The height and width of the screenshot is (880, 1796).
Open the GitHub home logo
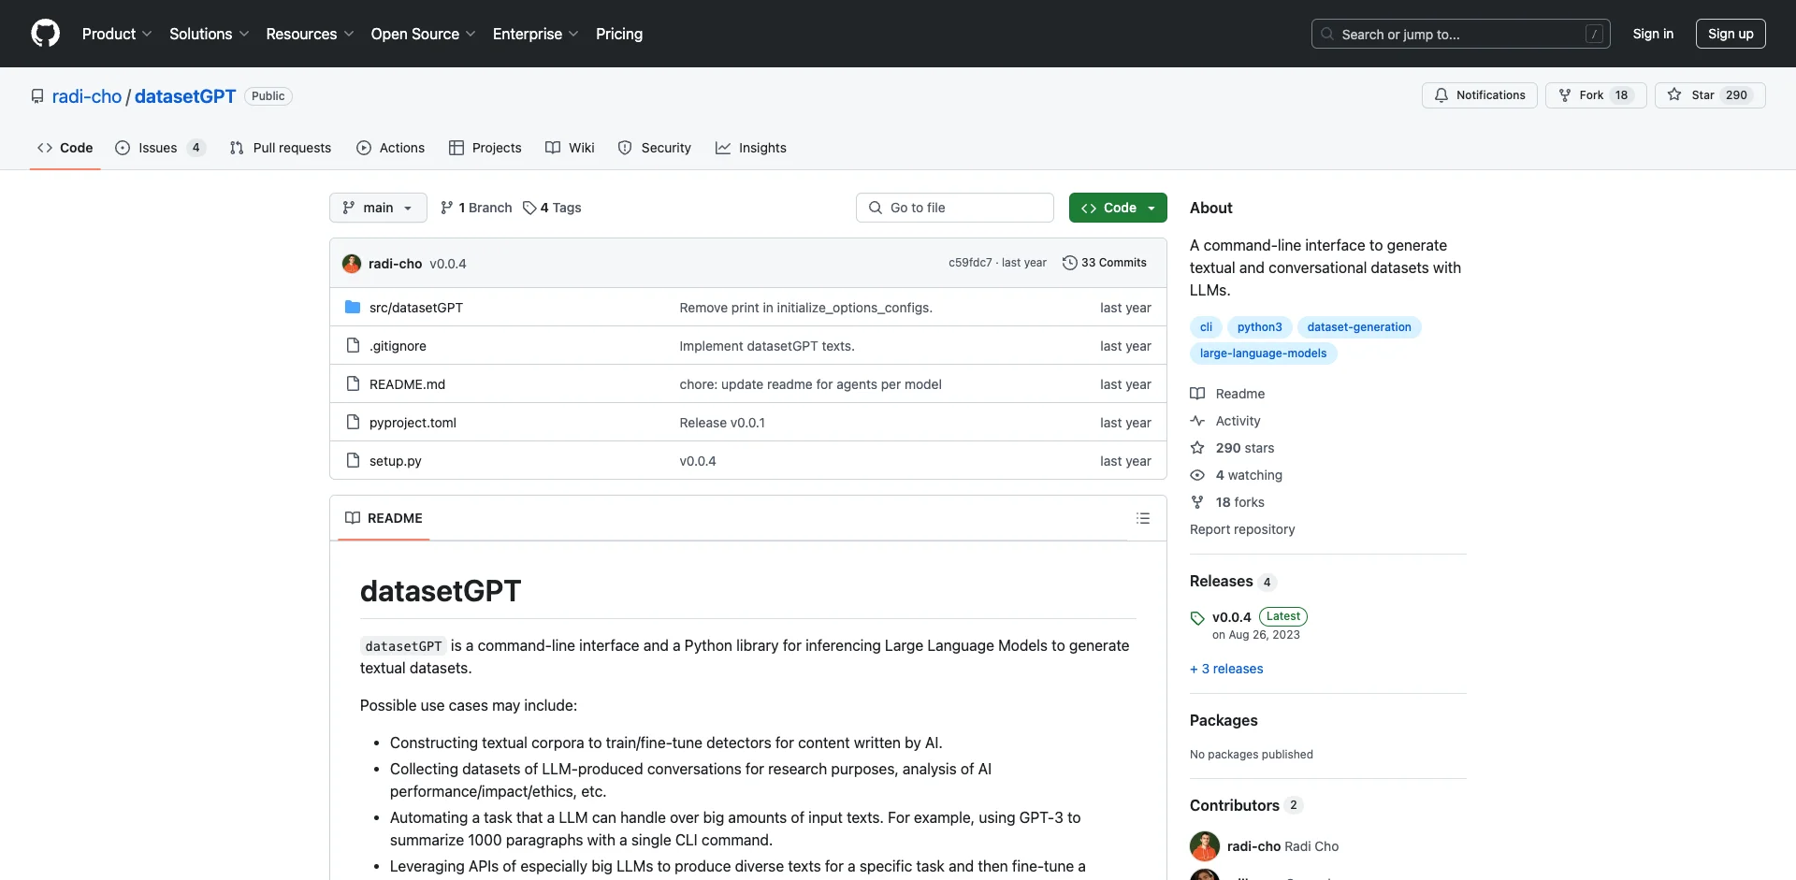point(45,34)
